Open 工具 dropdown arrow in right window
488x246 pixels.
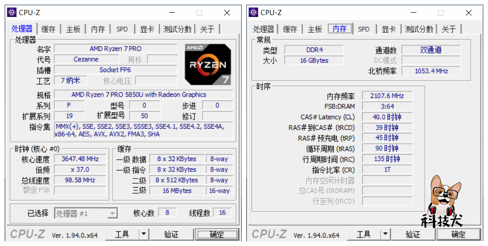click(385, 234)
